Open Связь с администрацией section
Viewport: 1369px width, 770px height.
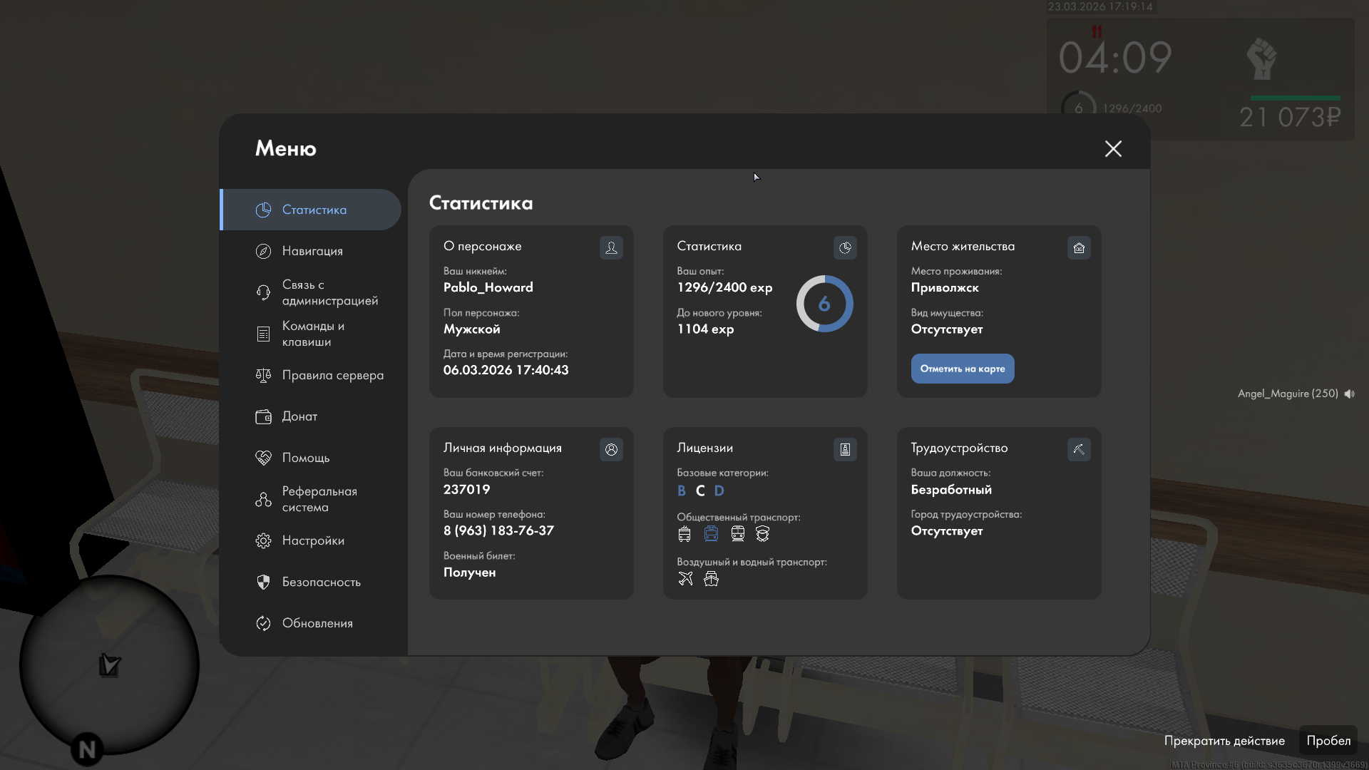click(x=329, y=292)
